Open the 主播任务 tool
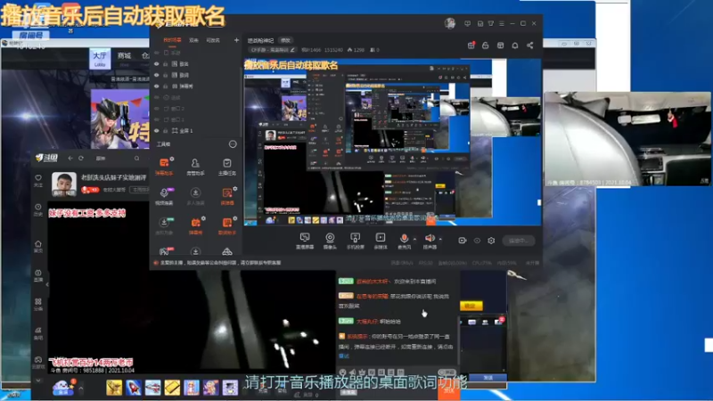713x401 pixels. click(227, 167)
